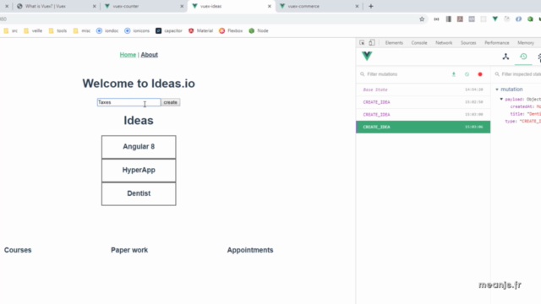Screen dimensions: 541x304
Task: Follow the About link
Action: coord(150,55)
